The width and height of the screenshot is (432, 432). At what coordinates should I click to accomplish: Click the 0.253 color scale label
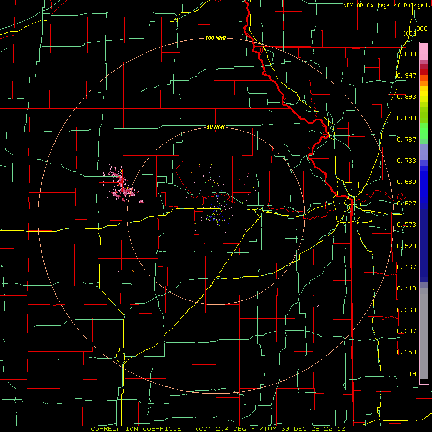pos(407,352)
